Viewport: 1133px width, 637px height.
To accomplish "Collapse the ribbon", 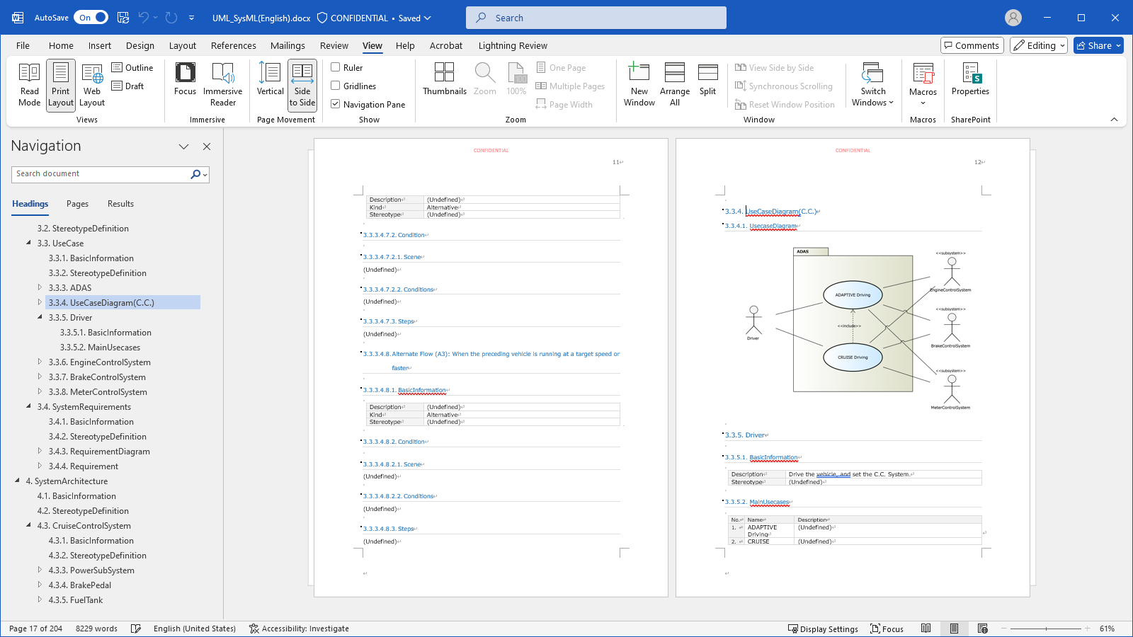I will [1114, 120].
